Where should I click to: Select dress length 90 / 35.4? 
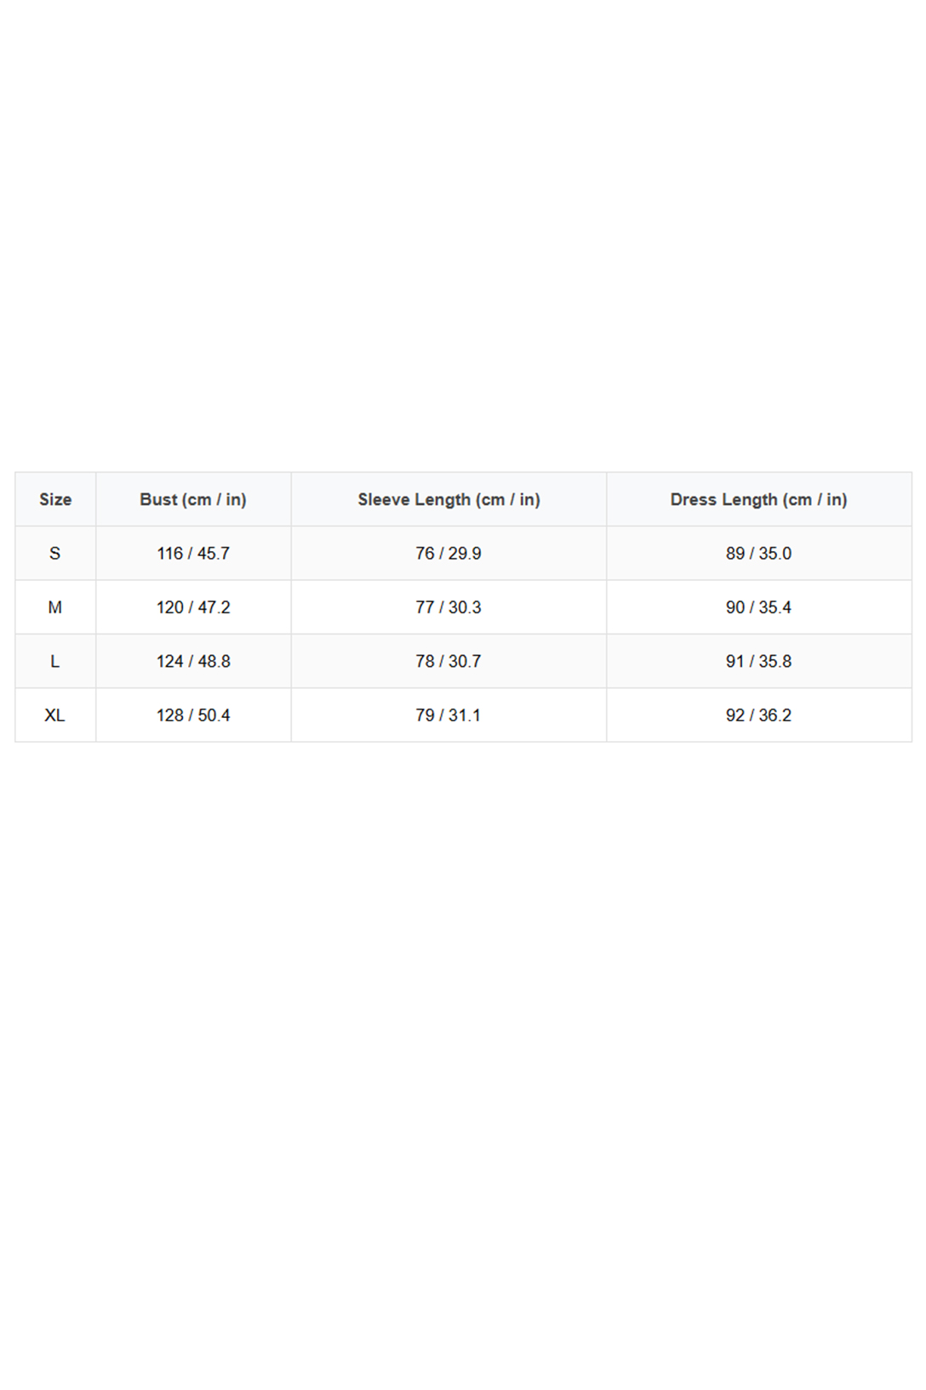coord(758,607)
